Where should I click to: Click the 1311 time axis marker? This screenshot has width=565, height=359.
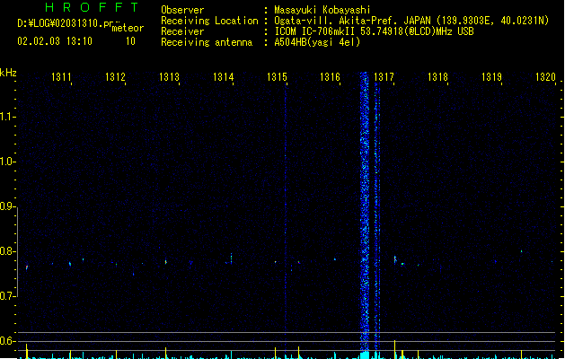(x=61, y=77)
